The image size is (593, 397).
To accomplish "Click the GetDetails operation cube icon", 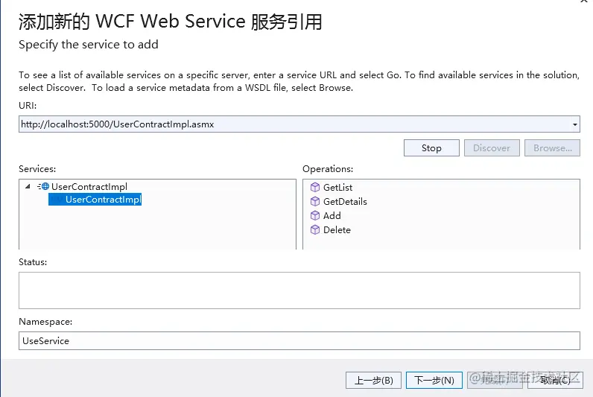I will tap(315, 202).
